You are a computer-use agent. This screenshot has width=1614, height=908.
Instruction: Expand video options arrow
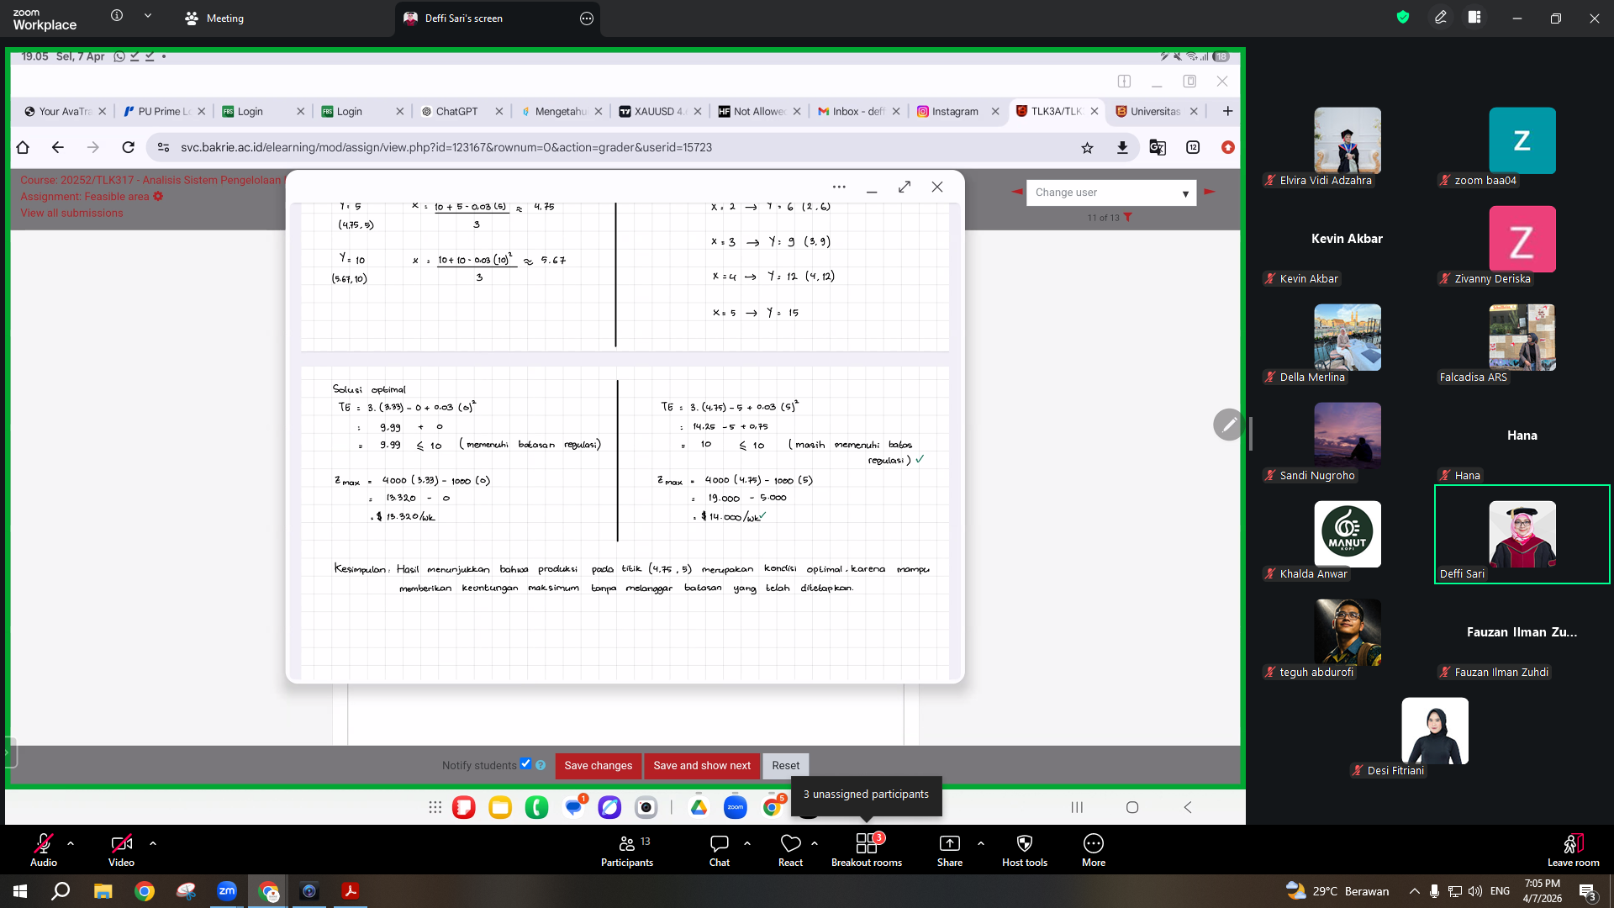[x=153, y=842]
